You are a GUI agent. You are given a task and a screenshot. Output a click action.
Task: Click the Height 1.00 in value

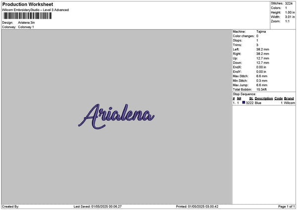click(290, 12)
